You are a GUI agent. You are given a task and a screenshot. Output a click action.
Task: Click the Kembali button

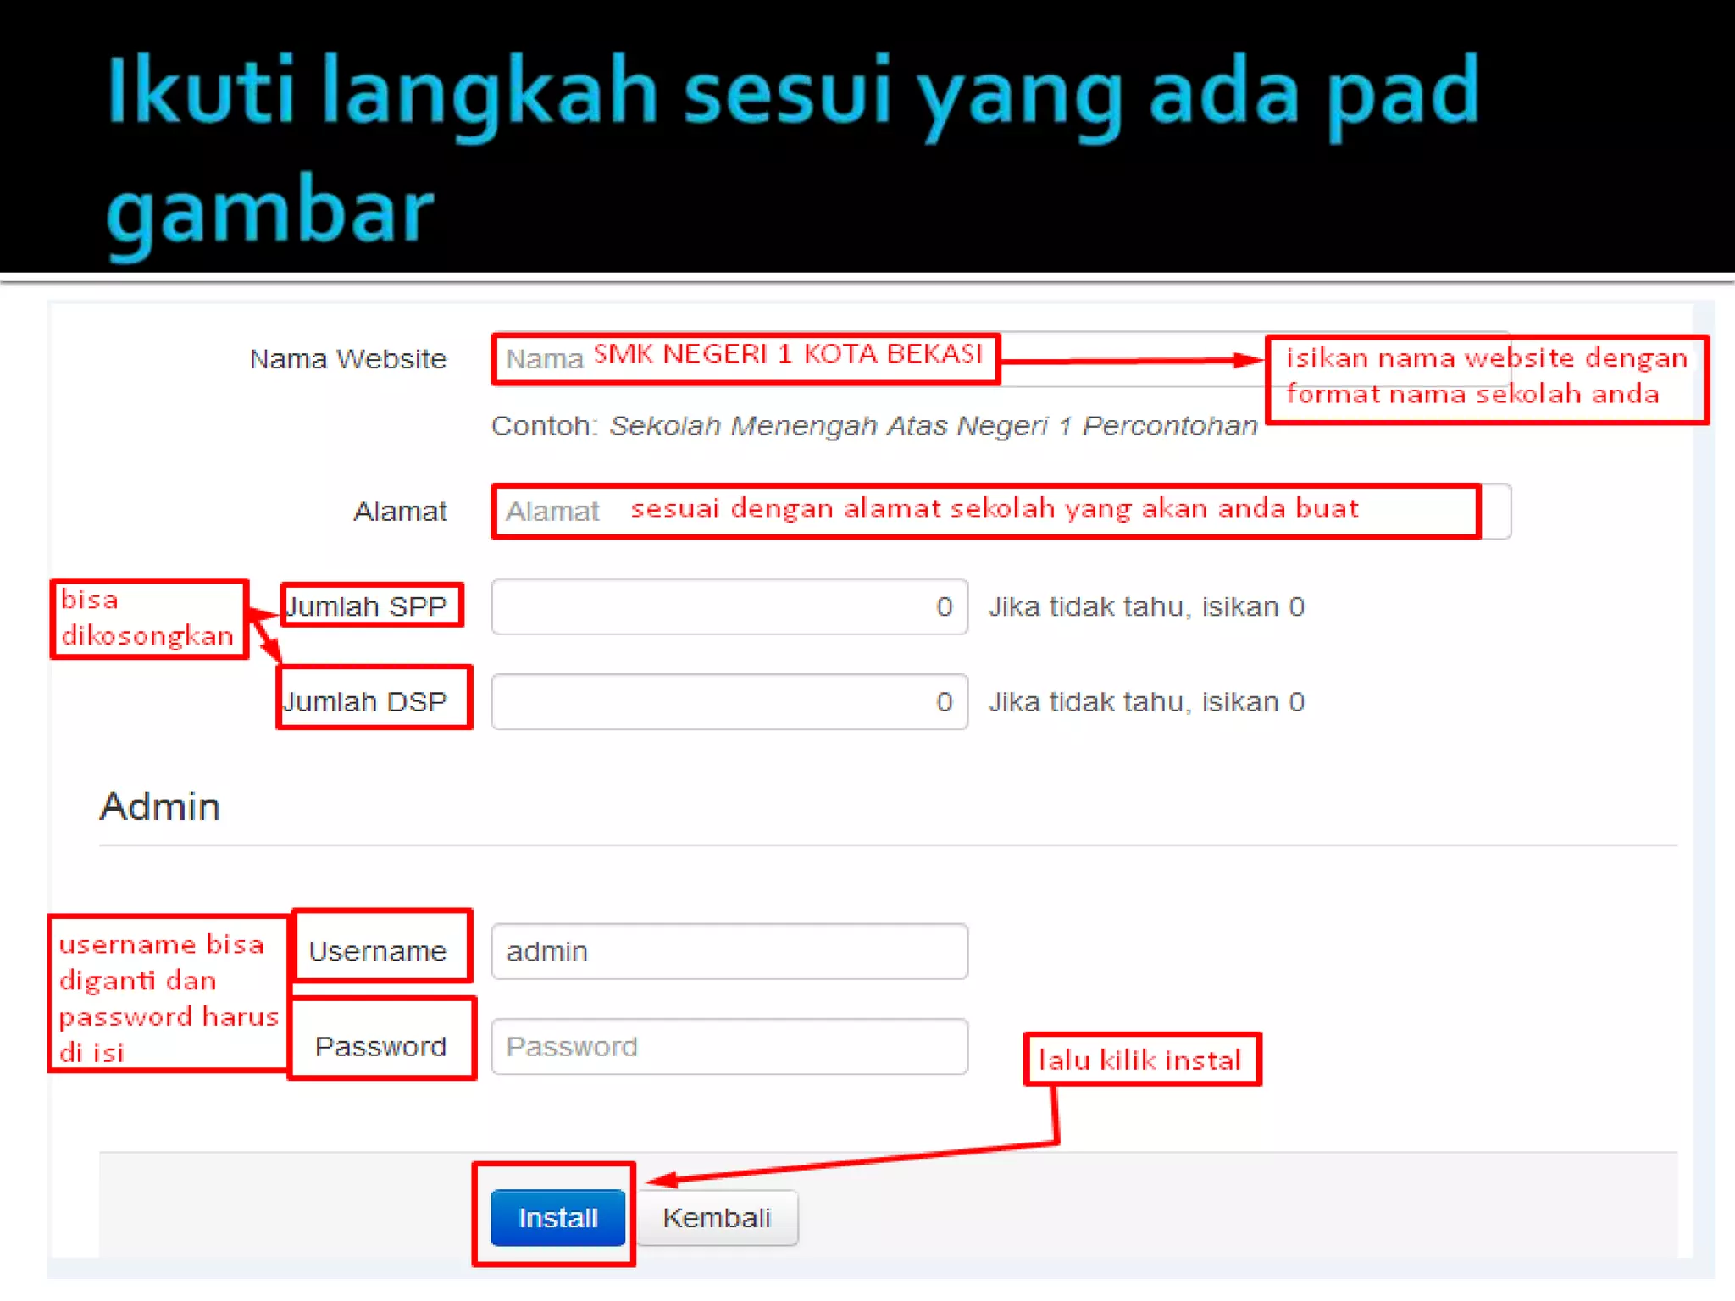pos(717,1217)
